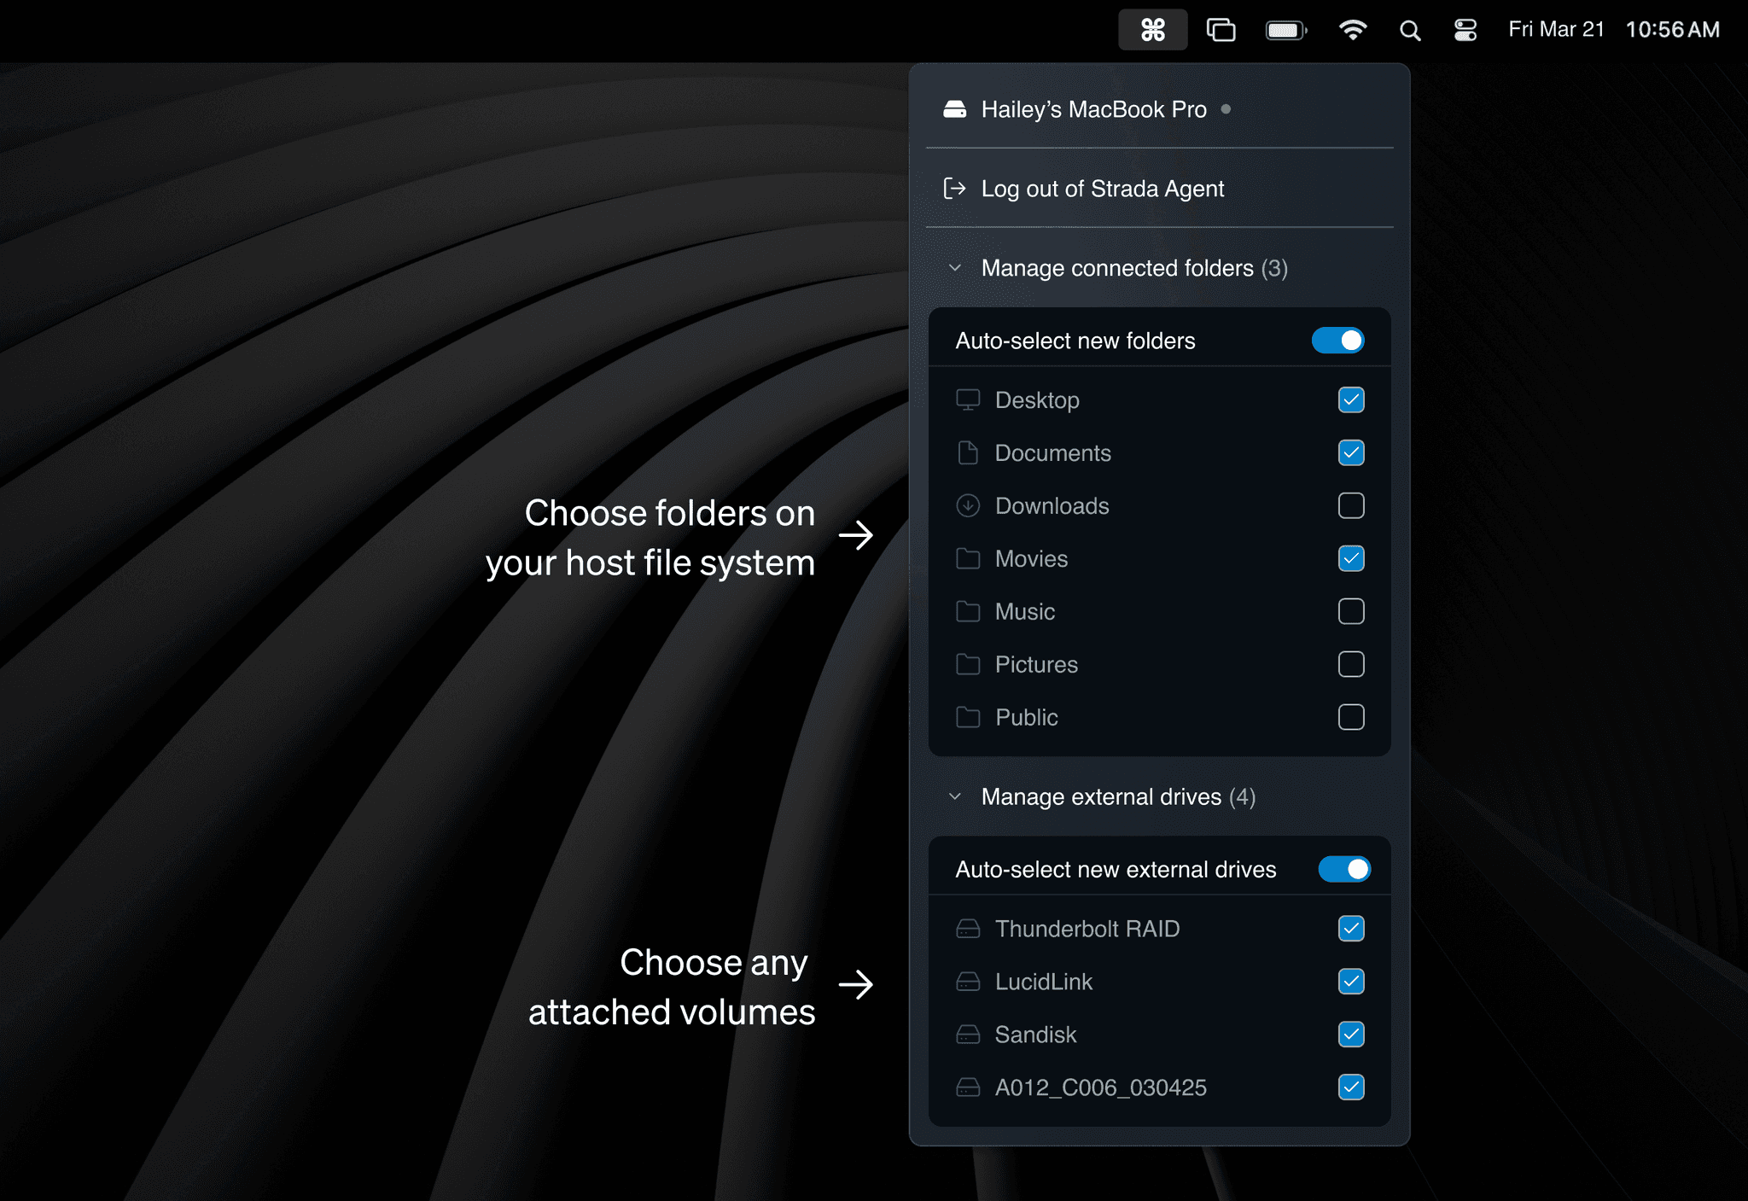This screenshot has width=1748, height=1201.
Task: Check the Music folder checkbox
Action: [1351, 611]
